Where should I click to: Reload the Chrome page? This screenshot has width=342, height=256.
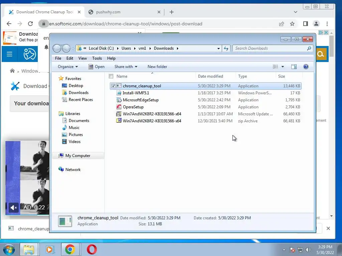click(30, 24)
